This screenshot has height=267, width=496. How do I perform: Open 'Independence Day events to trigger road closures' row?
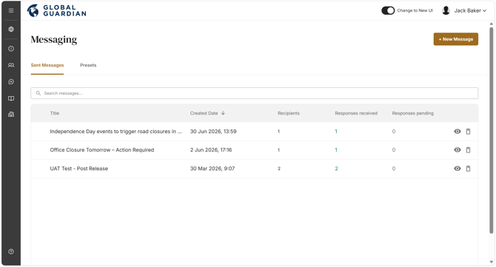pos(255,132)
